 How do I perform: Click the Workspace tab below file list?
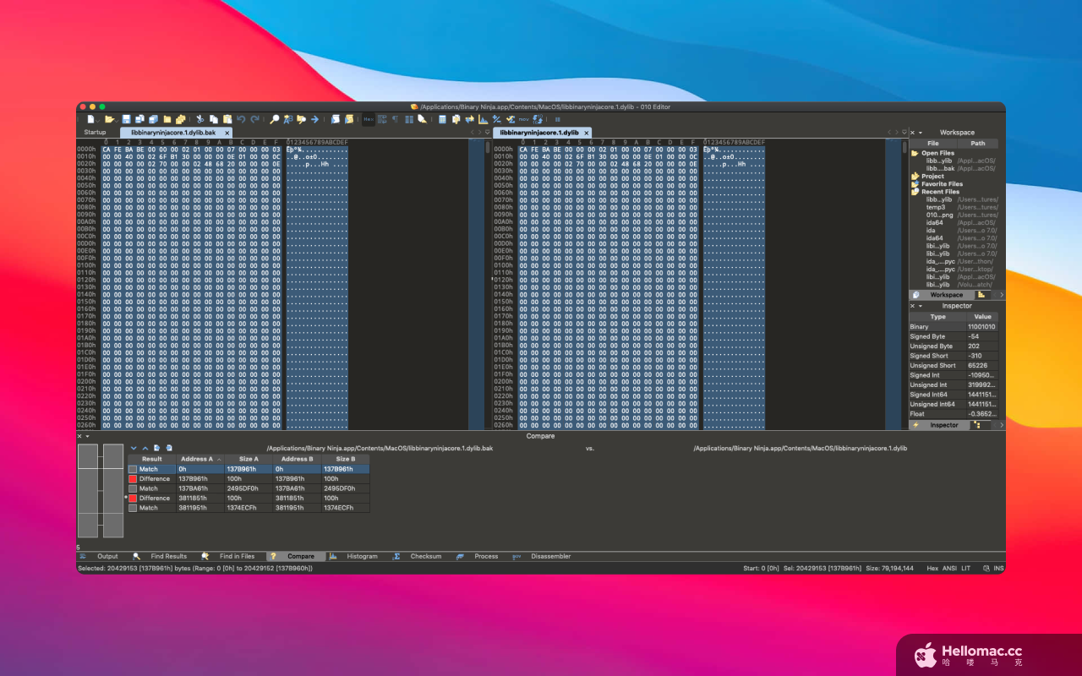[940, 295]
